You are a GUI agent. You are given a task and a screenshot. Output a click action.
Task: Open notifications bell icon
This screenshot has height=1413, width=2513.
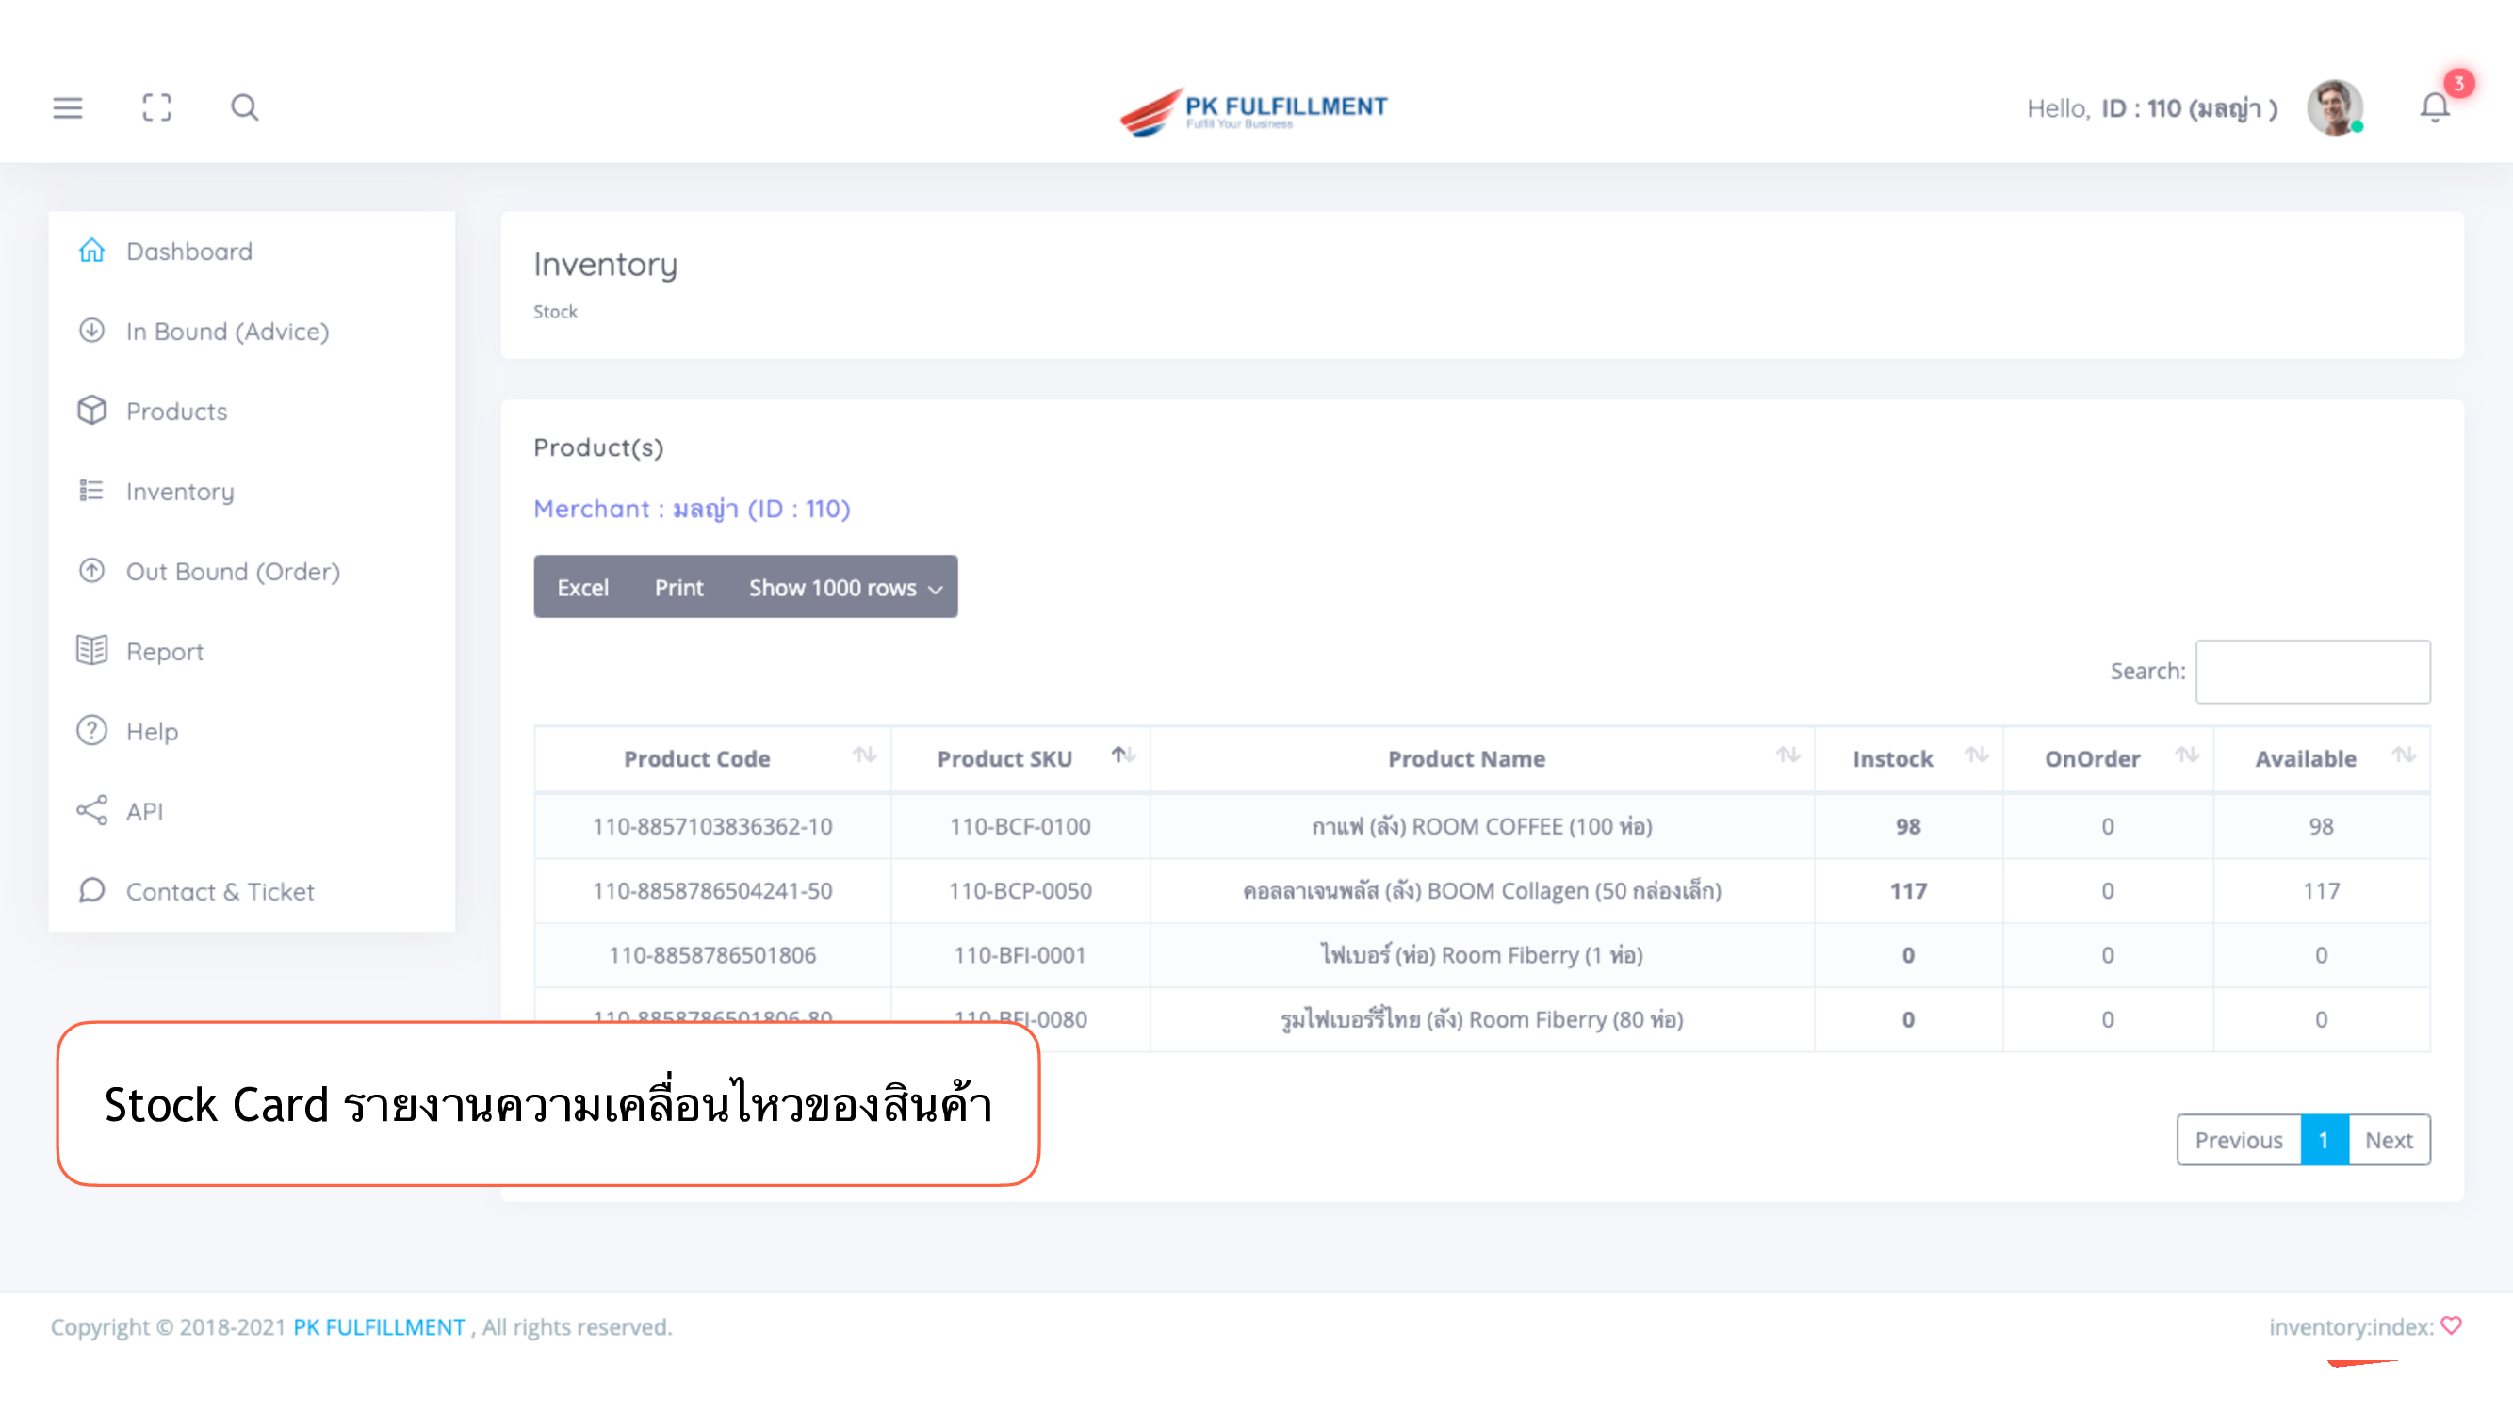tap(2434, 107)
